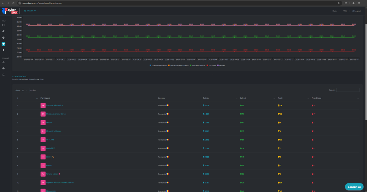Open the user profile icon under Personal
The height and width of the screenshot is (192, 367).
click(4, 62)
